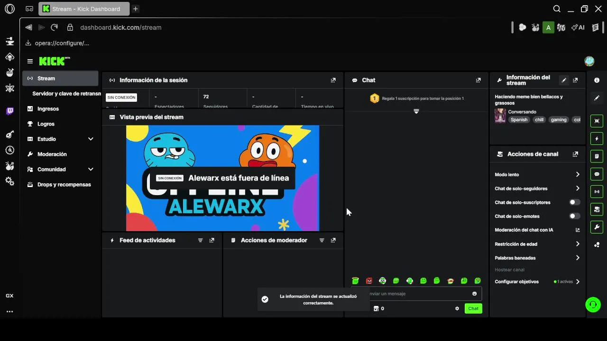
Task: Toggle the wrench widget in right rail
Action: click(597, 227)
